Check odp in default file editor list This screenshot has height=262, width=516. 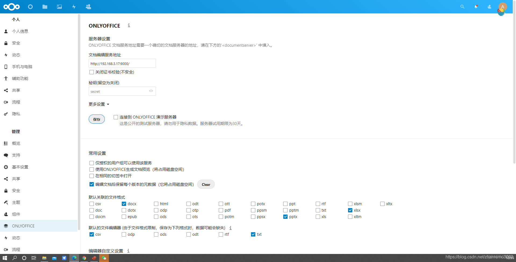[x=124, y=234]
